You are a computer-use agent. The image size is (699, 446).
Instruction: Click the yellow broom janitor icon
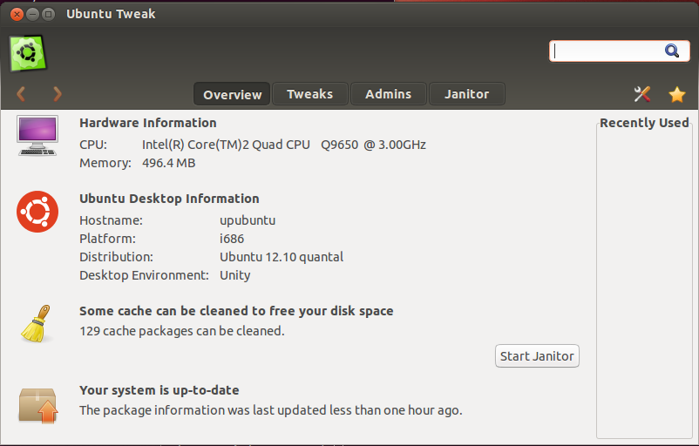point(36,324)
